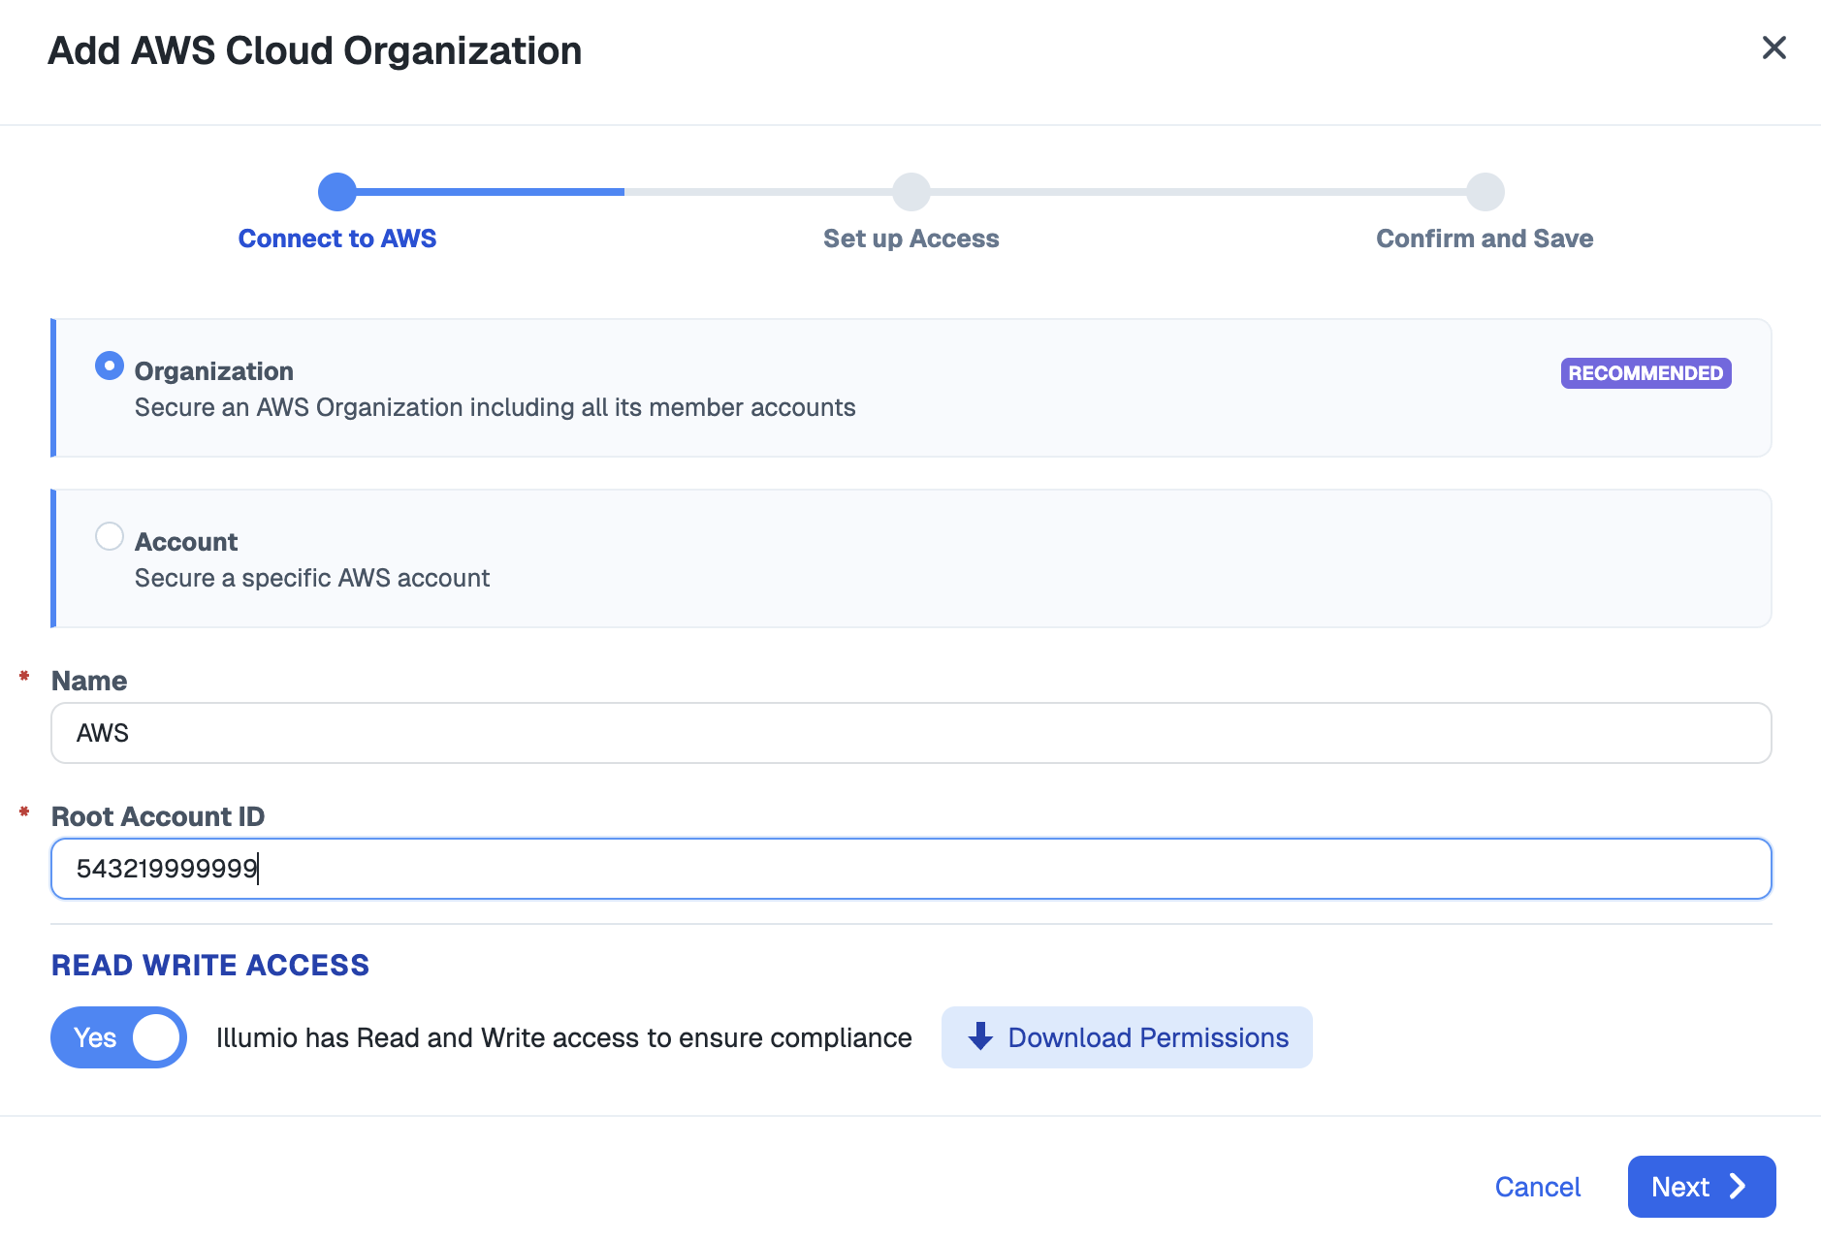1821x1241 pixels.
Task: Click the Cancel link
Action: [1538, 1187]
